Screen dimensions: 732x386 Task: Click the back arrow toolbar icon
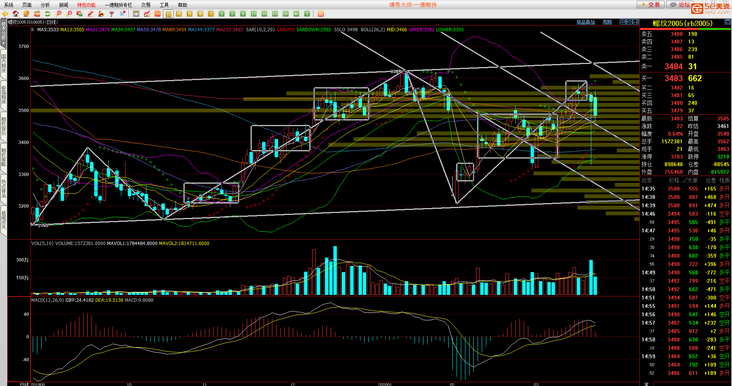(x=5, y=14)
